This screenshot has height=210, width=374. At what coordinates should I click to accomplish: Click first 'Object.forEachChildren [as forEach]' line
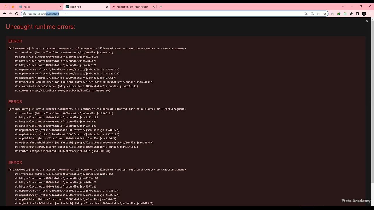point(84,82)
